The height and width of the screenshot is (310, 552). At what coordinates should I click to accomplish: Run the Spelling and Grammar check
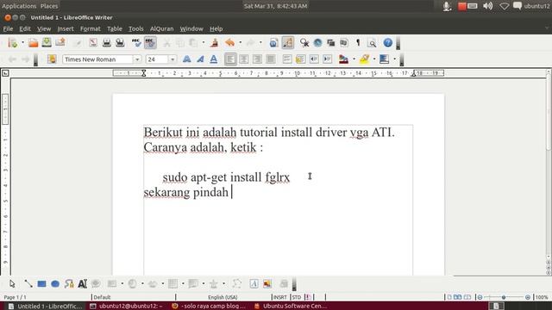click(x=136, y=43)
